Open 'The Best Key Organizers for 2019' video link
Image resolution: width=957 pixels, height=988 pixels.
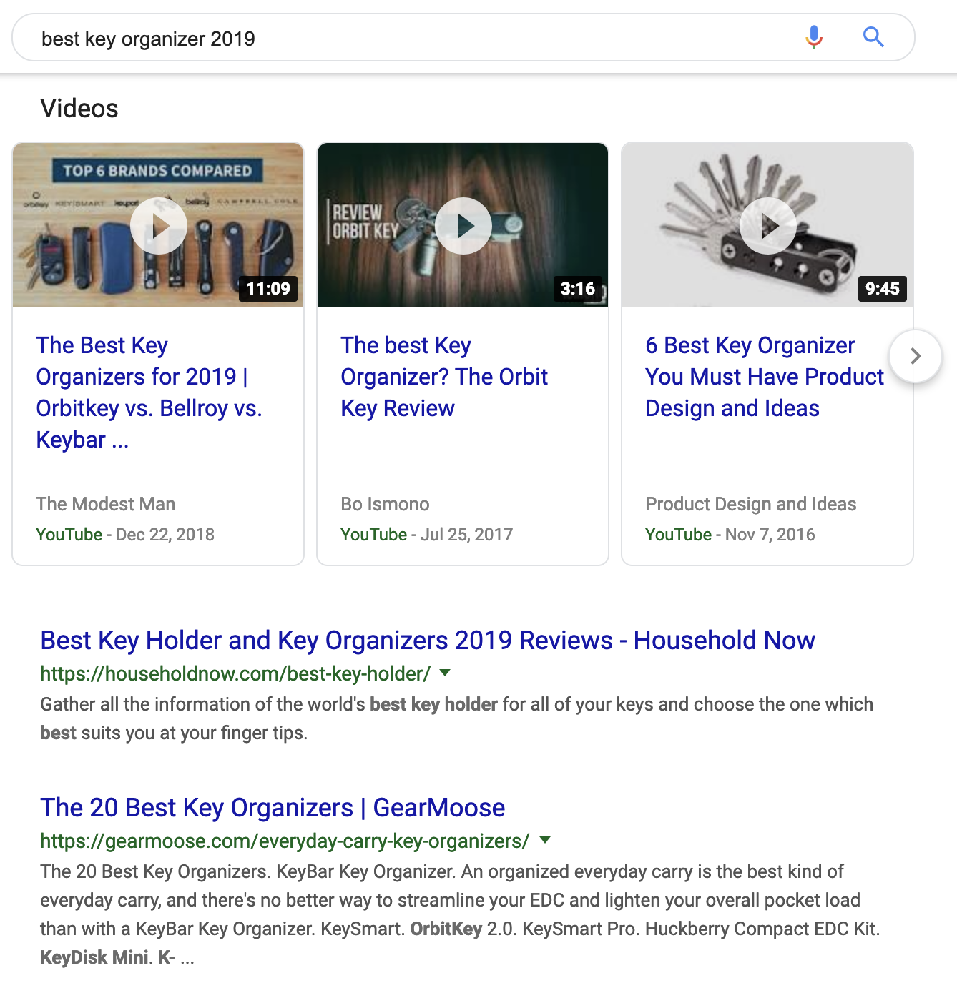coord(149,392)
